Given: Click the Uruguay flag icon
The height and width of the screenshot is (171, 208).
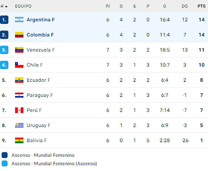Looking at the screenshot, I should tap(19, 125).
